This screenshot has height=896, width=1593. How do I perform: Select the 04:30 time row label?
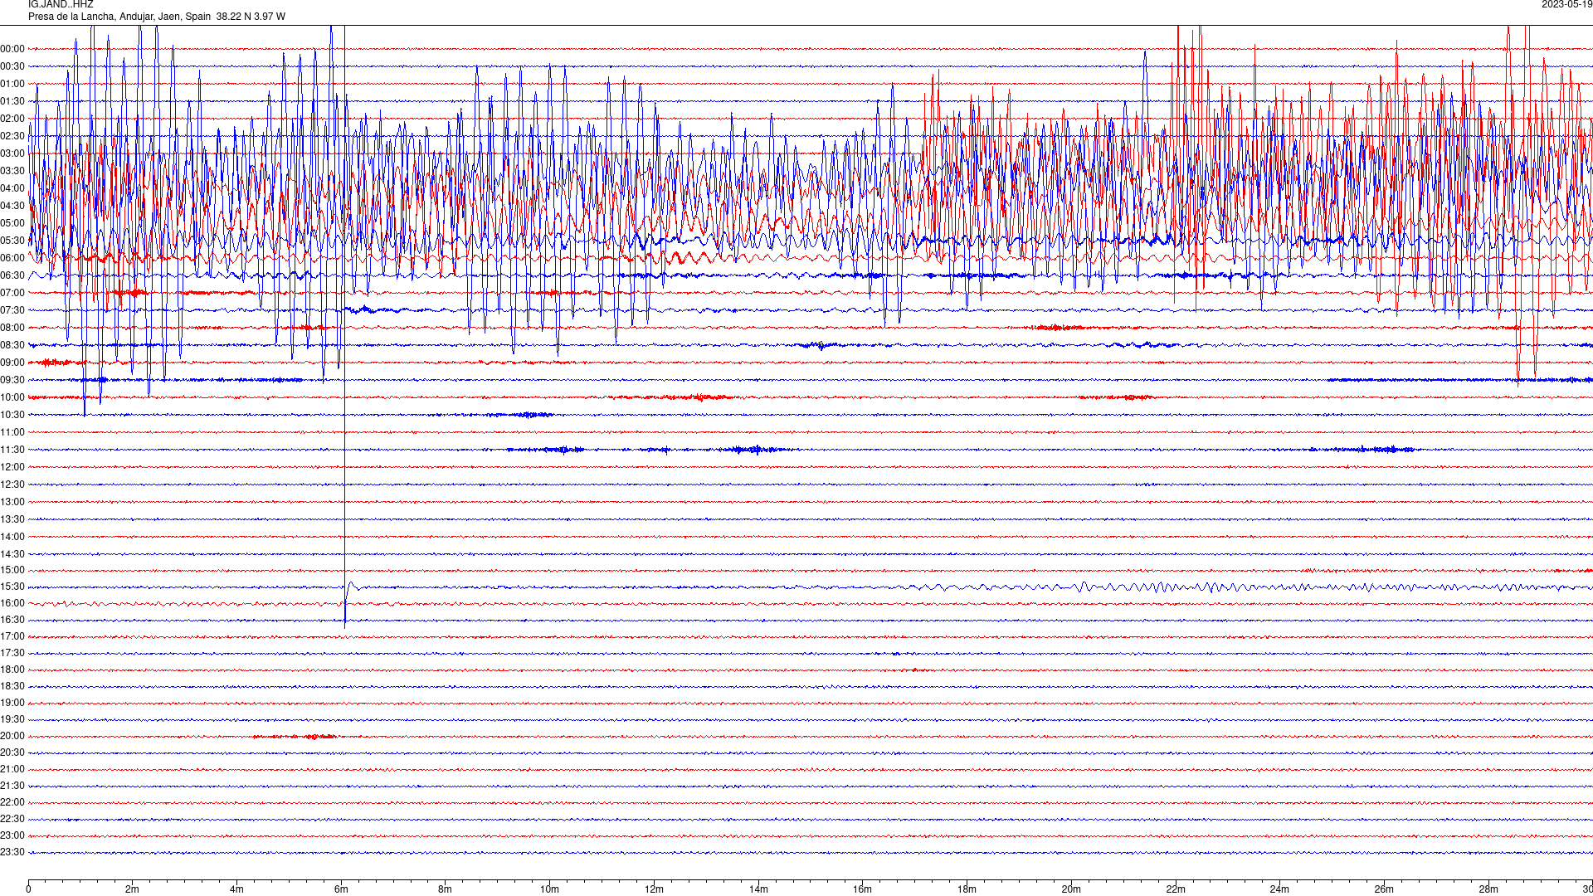[x=12, y=206]
